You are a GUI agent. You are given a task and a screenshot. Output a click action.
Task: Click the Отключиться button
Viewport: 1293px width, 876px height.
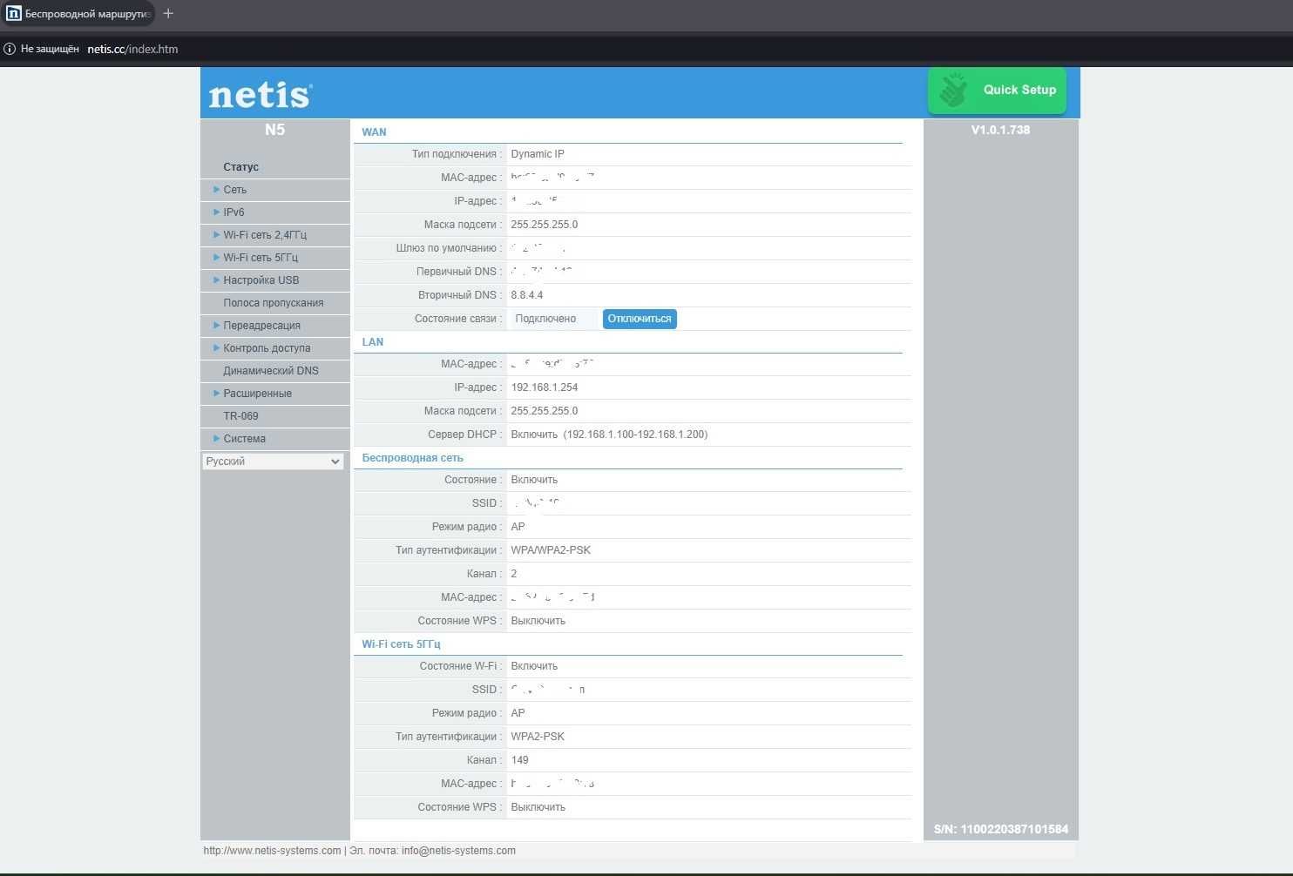pos(640,319)
